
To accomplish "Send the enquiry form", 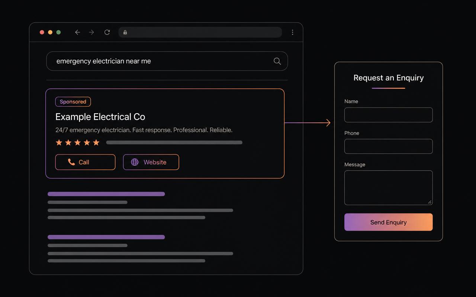I will (x=388, y=222).
